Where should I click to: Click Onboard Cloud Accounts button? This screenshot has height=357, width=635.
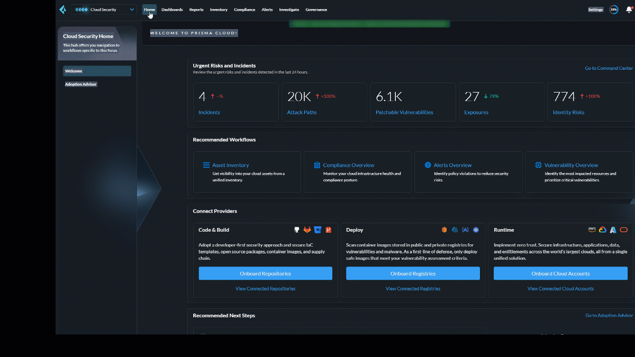pyautogui.click(x=560, y=273)
